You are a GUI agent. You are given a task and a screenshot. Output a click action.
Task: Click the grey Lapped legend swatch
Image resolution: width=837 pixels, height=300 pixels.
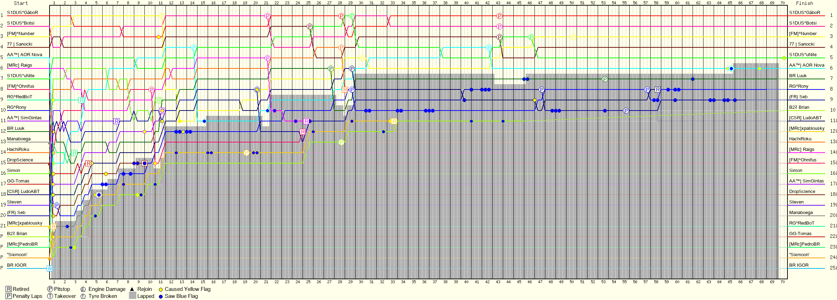pyautogui.click(x=132, y=296)
